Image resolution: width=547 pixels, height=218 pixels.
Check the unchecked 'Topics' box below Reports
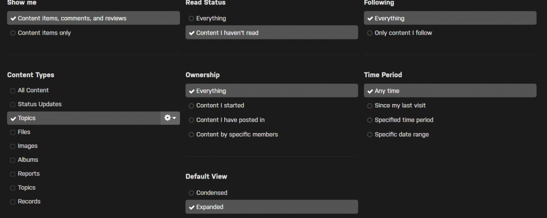(x=13, y=188)
